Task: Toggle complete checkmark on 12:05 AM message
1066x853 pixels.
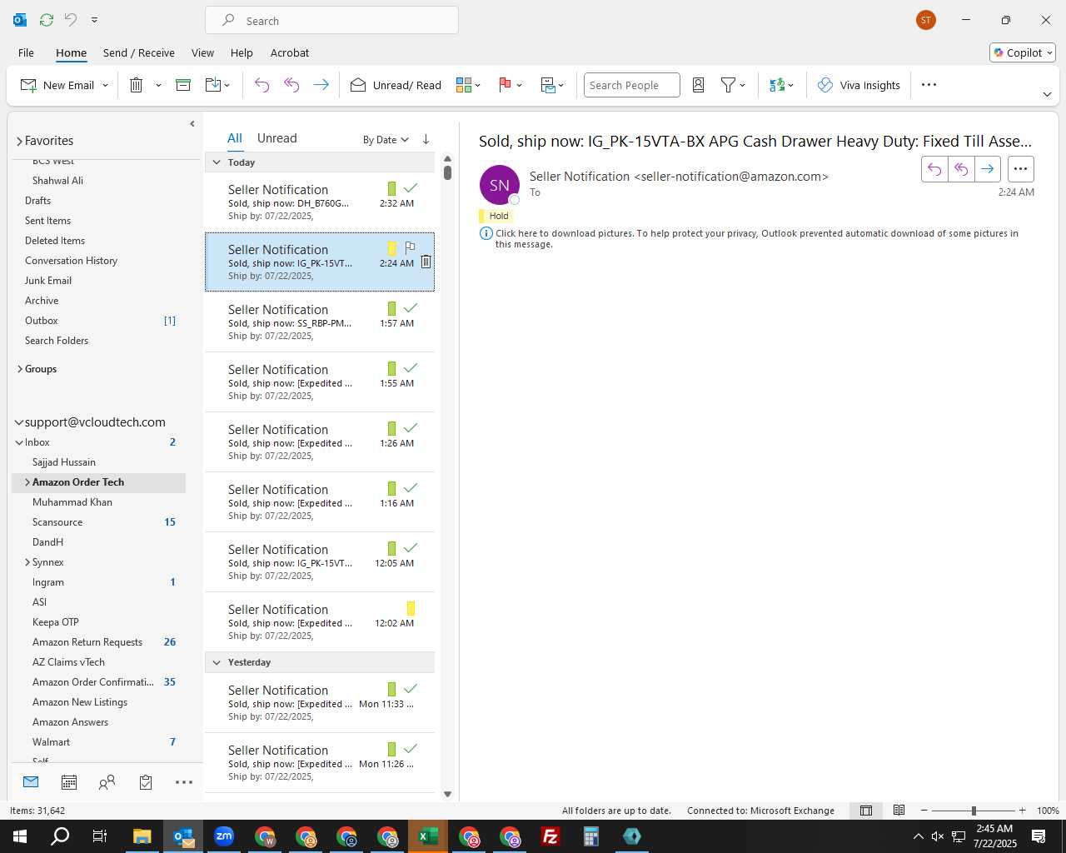Action: (411, 548)
